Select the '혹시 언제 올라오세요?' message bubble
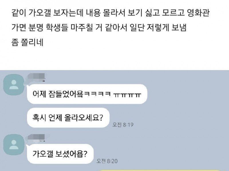The width and height of the screenshot is (229, 171). point(68,118)
